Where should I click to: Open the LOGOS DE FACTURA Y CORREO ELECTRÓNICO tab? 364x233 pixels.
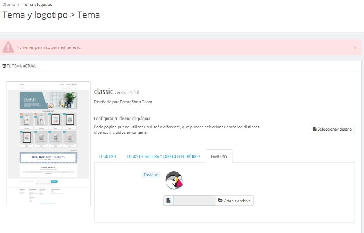point(164,156)
